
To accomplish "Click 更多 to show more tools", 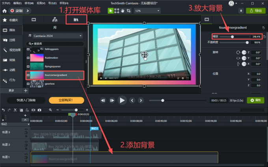I will tap(11, 90).
